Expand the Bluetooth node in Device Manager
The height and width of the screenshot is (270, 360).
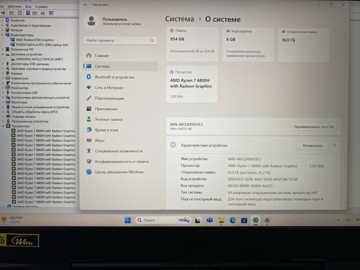[2, 21]
